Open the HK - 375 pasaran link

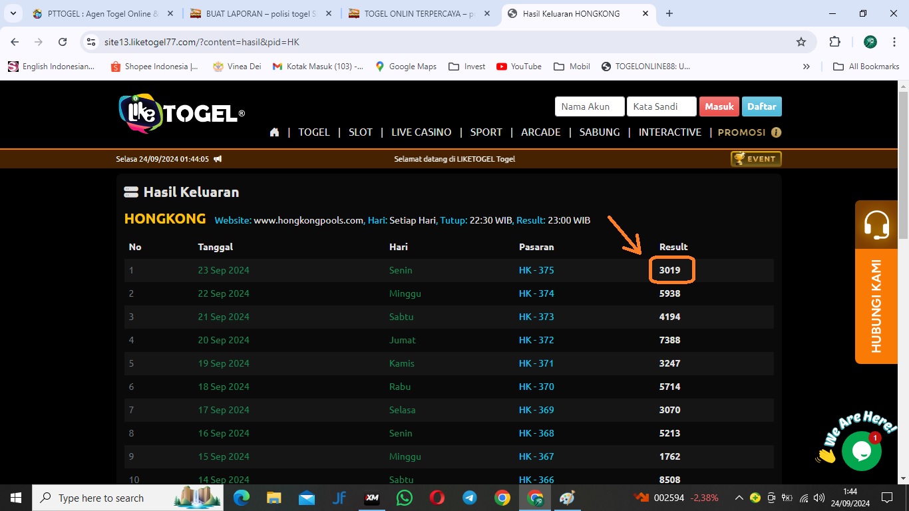[536, 270]
